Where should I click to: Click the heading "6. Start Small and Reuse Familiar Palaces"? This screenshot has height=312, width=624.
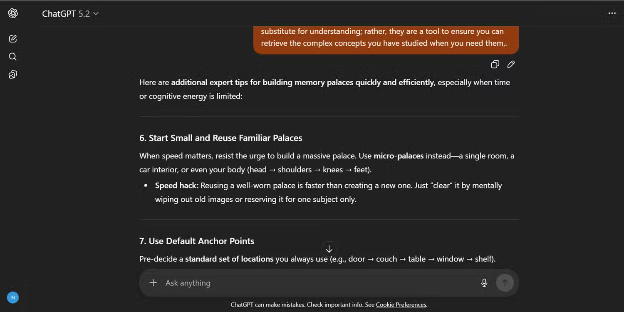[x=220, y=138]
